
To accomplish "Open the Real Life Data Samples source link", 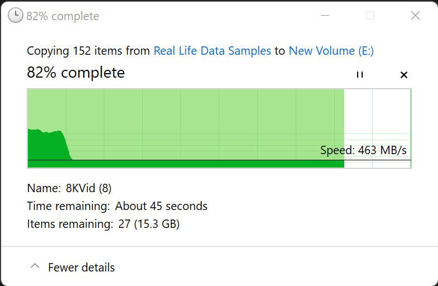I will (x=212, y=51).
